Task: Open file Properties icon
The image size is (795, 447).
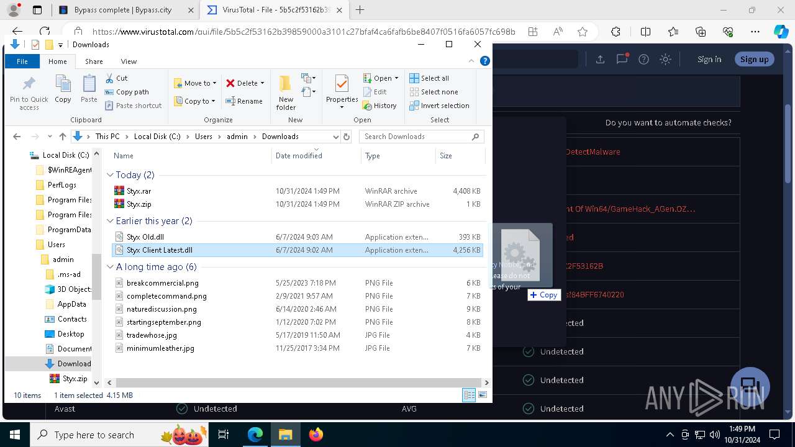Action: [x=342, y=84]
